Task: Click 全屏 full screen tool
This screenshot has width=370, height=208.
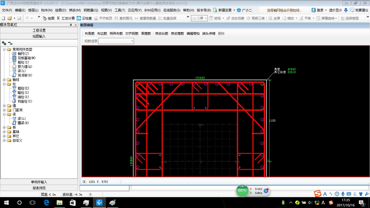Action: tap(274, 18)
